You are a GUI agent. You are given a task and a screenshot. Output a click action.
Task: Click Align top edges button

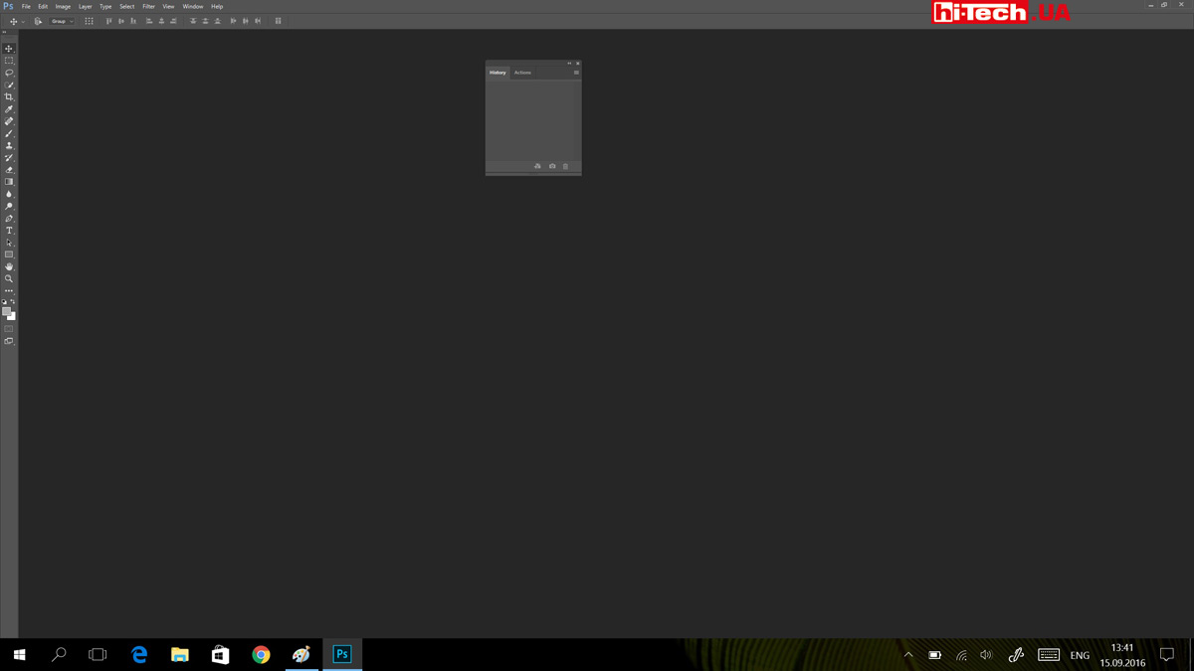click(x=109, y=21)
